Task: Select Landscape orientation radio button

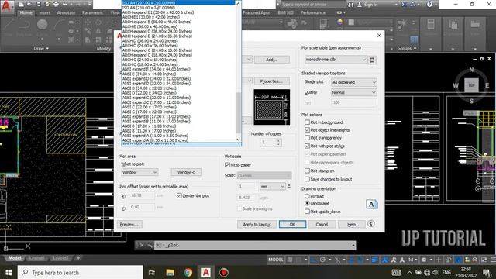Action: coord(307,203)
